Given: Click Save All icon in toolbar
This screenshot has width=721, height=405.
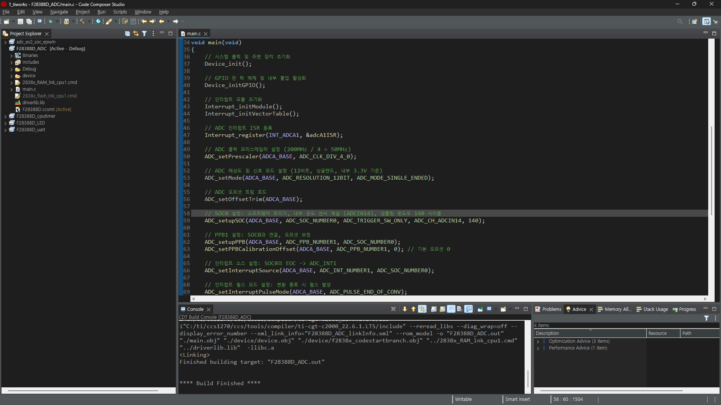Looking at the screenshot, I should (x=29, y=21).
